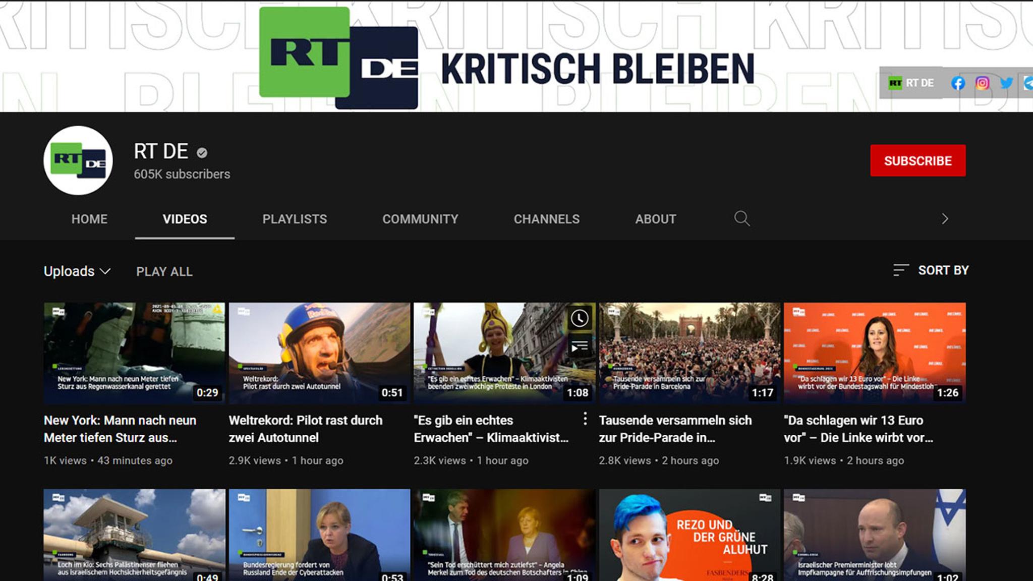The height and width of the screenshot is (581, 1033).
Task: Open the Barcelona Pride-Parade thumbnail
Action: pos(690,353)
